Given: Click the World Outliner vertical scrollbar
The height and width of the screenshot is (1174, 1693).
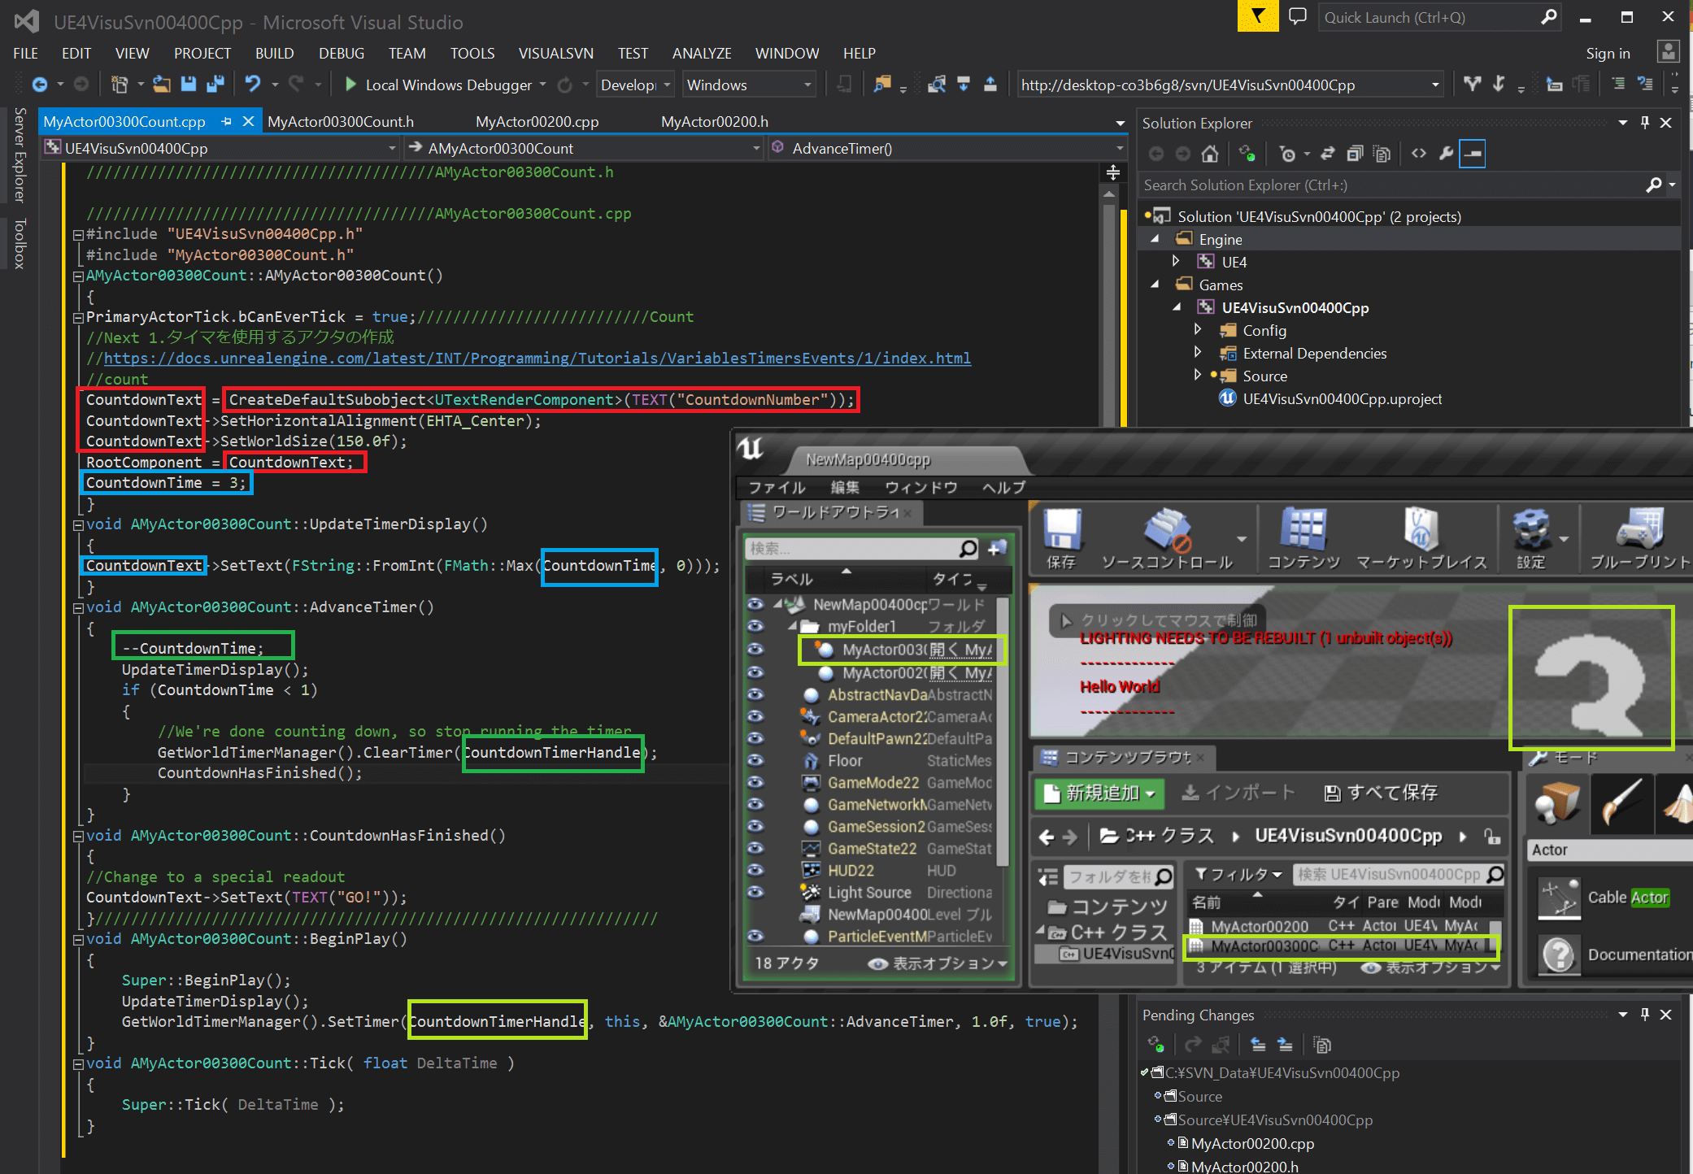Looking at the screenshot, I should 1003,732.
